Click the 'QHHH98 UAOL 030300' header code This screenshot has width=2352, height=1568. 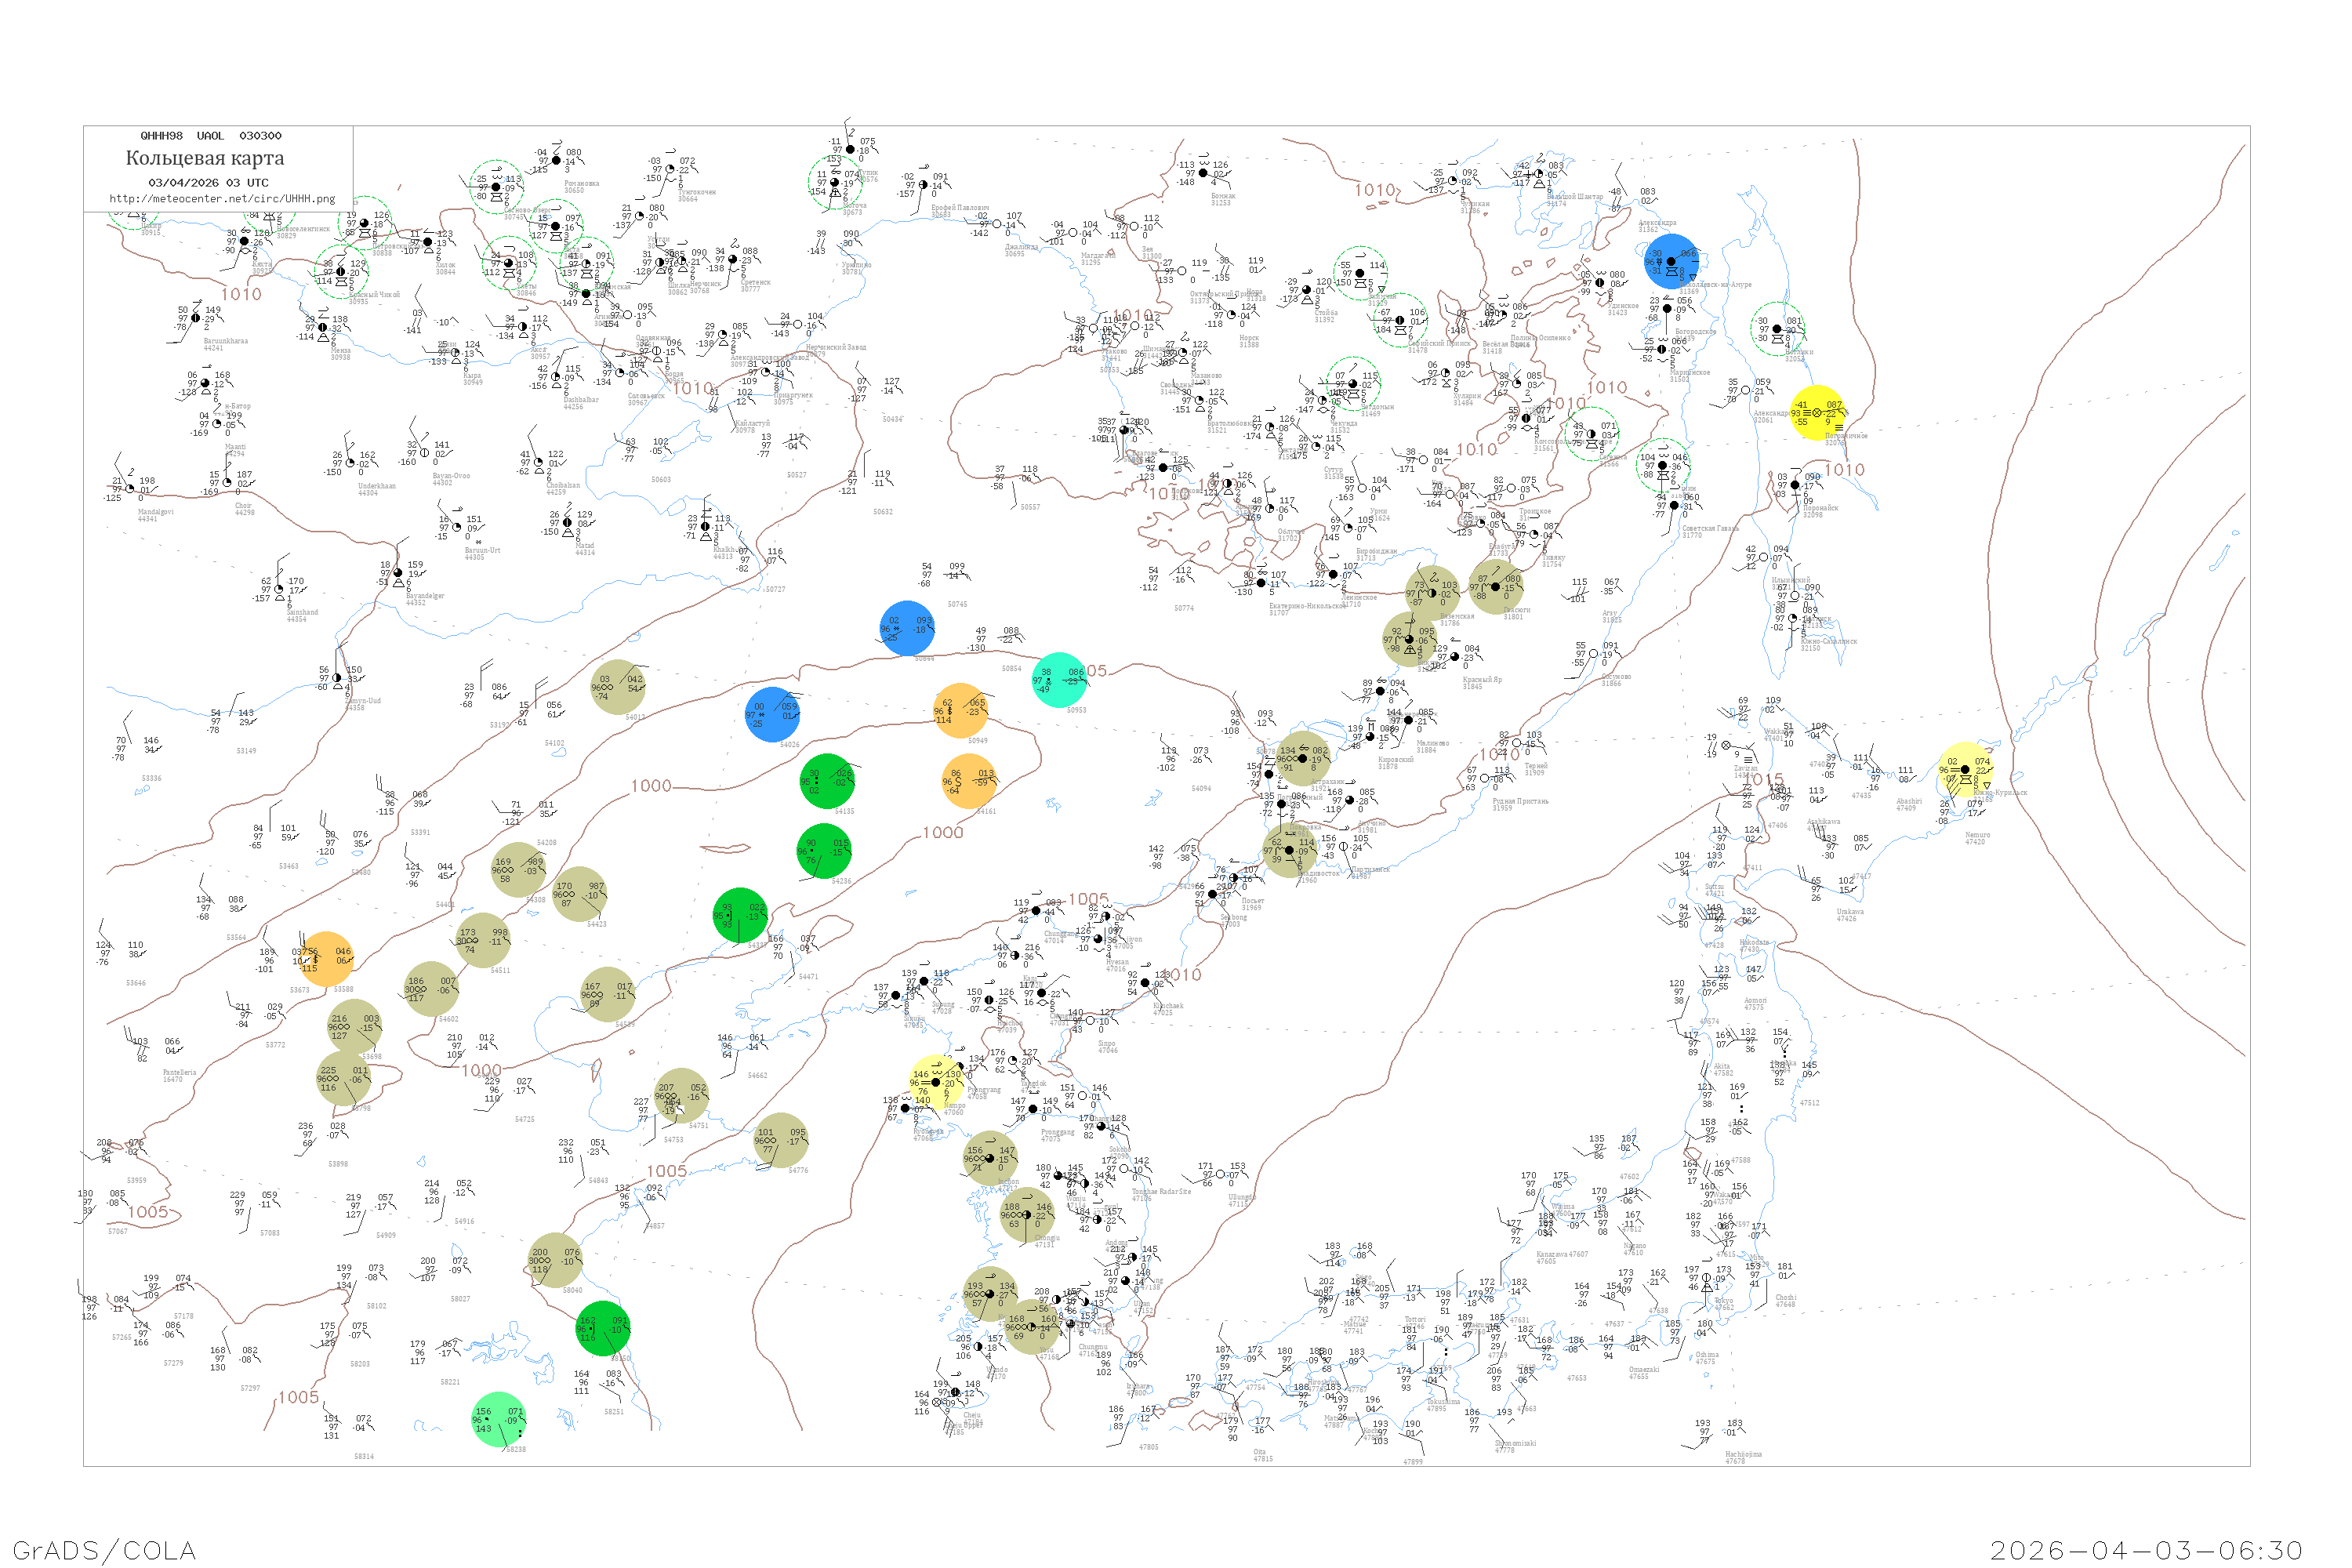210,136
